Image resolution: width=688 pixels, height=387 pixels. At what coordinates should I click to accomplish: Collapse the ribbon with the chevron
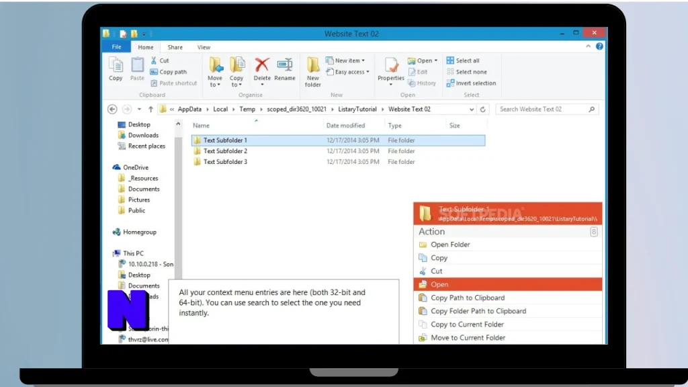click(588, 46)
